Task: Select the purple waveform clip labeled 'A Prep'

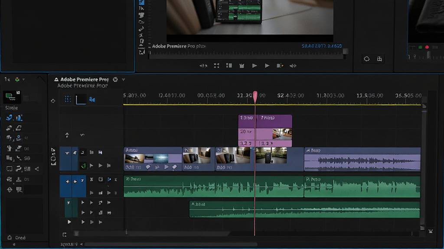Action: coord(362,159)
